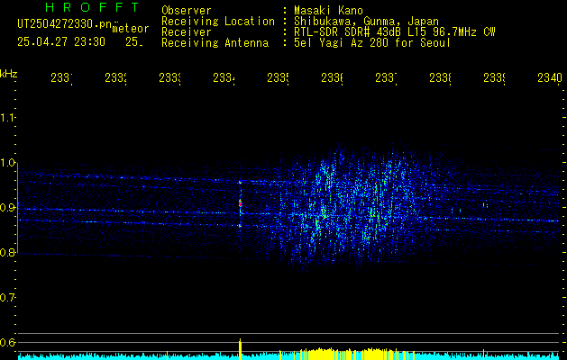Click the Receiving Location label
Screen dimensions: 567x360
coord(218,22)
